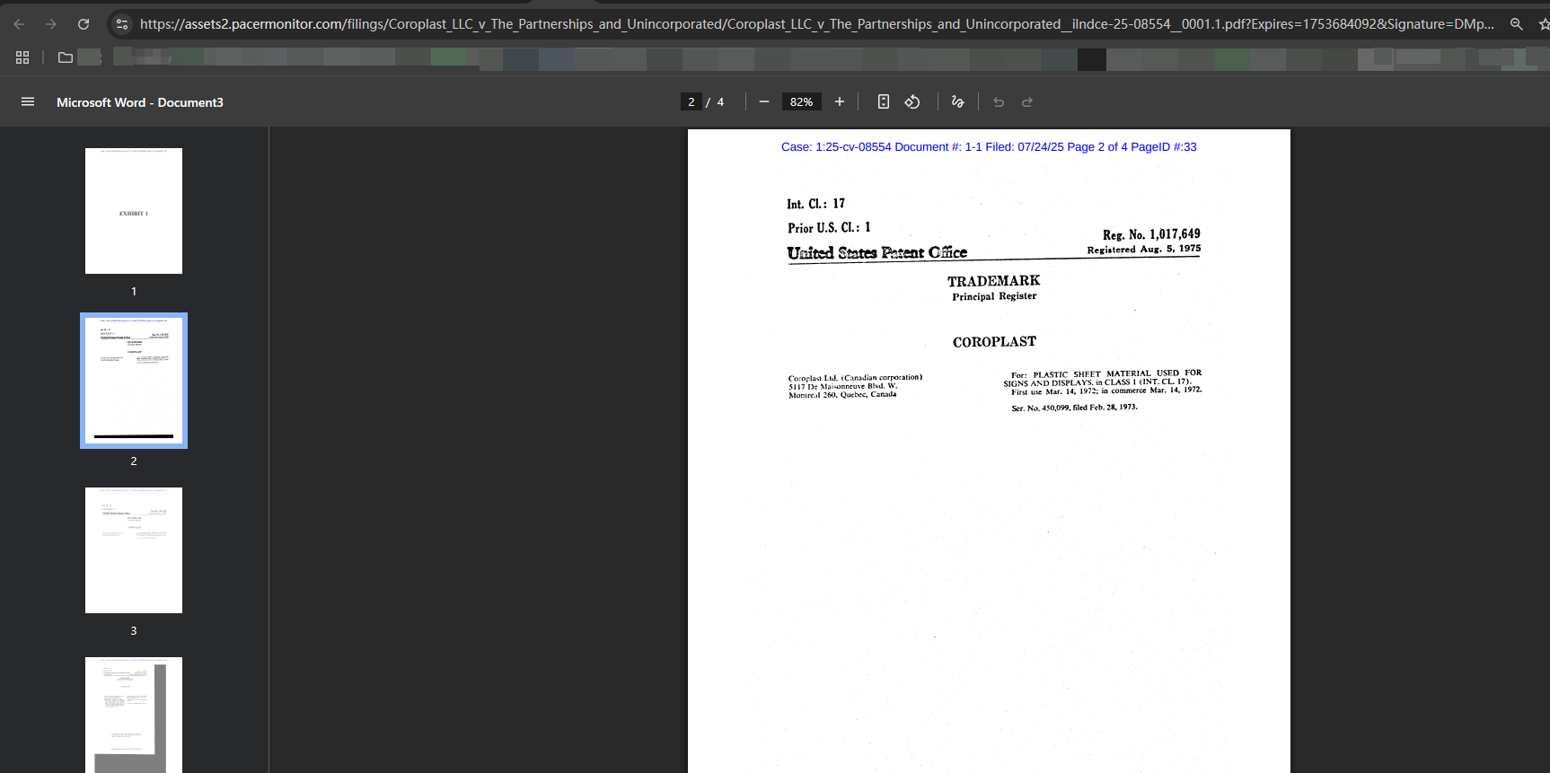Click 'Registered Aug. 5, 1975' text
1550x773 pixels.
(x=1144, y=249)
